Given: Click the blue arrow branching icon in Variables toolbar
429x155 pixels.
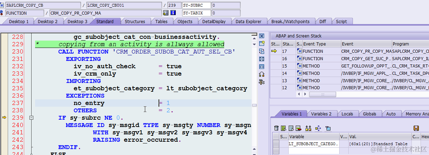Looking at the screenshot, I should [318, 128].
